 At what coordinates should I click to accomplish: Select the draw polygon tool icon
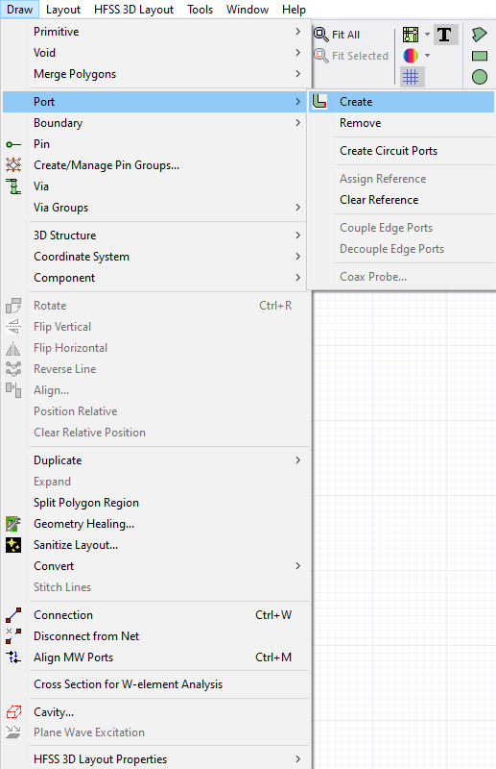[x=480, y=35]
